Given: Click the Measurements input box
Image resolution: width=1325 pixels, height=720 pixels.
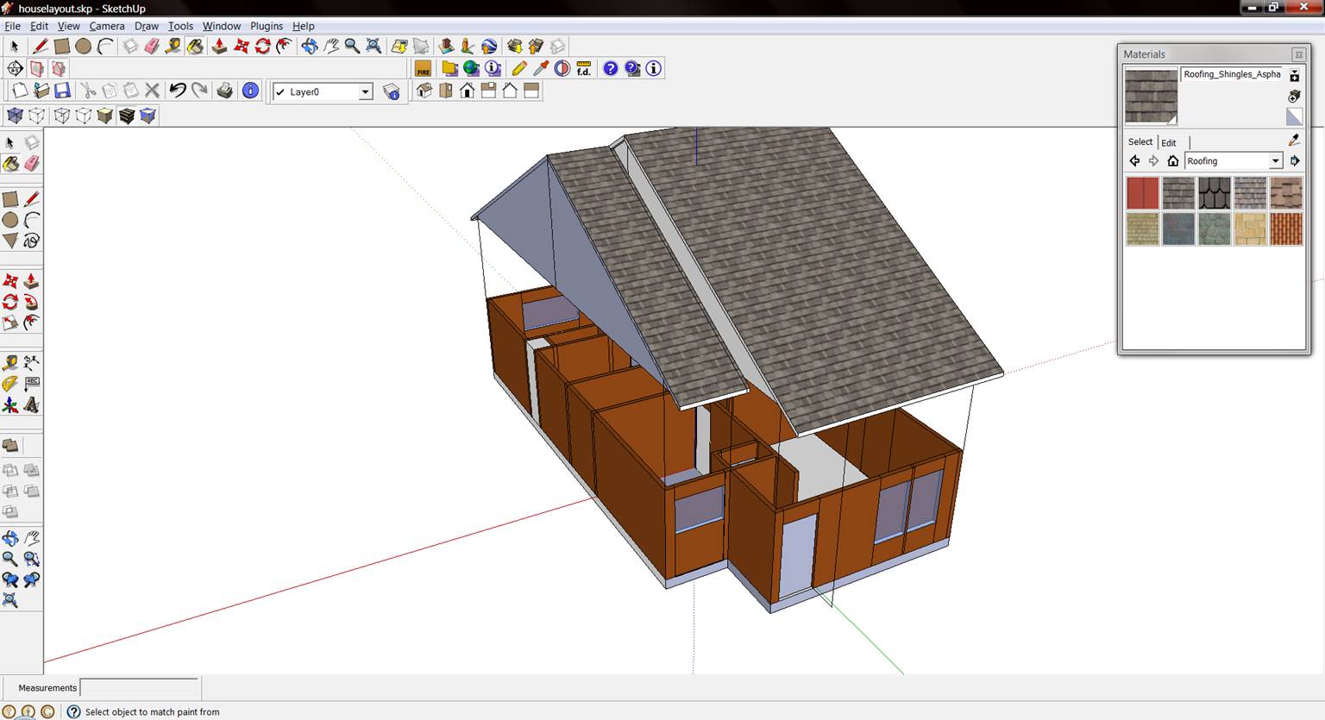Looking at the screenshot, I should tap(139, 688).
